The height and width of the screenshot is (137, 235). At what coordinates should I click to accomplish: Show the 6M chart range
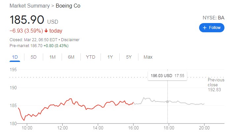click(x=71, y=57)
